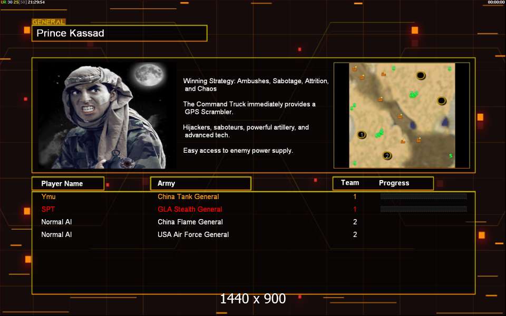The image size is (506, 316).
Task: Click the Team column header
Action: pos(350,183)
